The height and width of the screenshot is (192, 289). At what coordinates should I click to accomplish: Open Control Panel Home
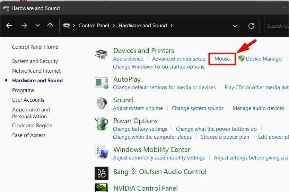pyautogui.click(x=35, y=47)
